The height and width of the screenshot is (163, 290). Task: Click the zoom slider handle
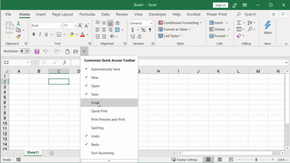click(x=256, y=159)
